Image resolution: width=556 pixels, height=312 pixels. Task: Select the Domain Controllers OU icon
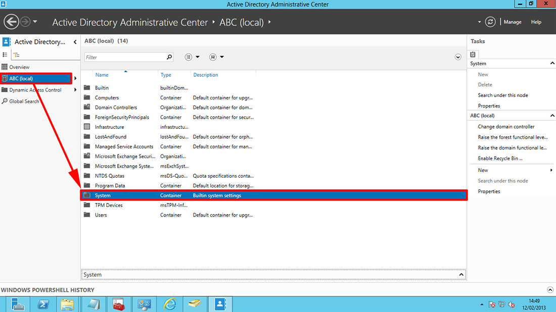pyautogui.click(x=87, y=107)
